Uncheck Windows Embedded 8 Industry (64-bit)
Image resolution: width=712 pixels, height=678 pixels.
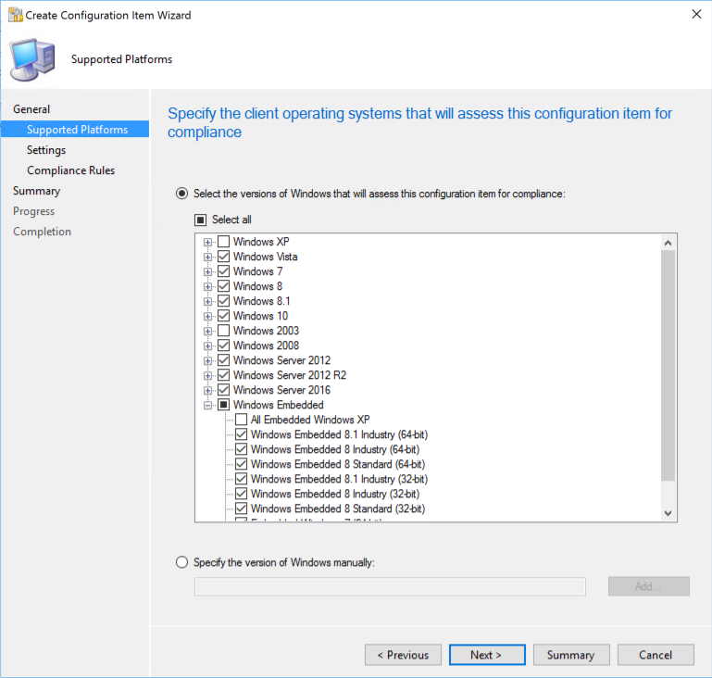point(241,449)
